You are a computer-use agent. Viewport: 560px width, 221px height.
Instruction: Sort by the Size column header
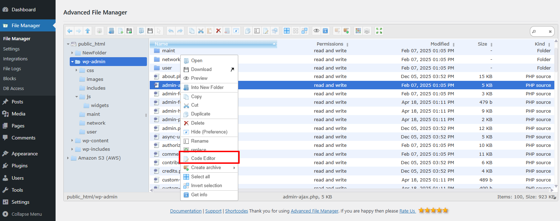[482, 44]
